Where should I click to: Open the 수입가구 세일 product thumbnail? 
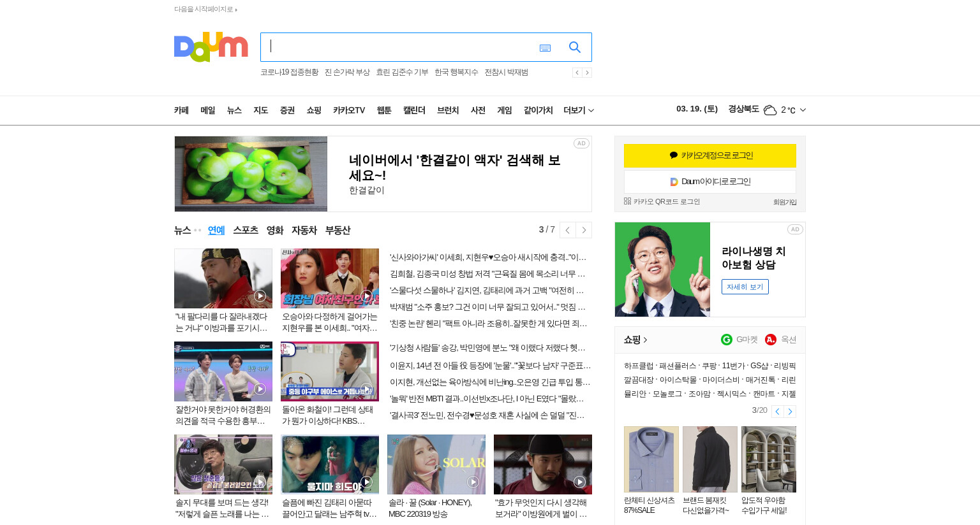[769, 459]
